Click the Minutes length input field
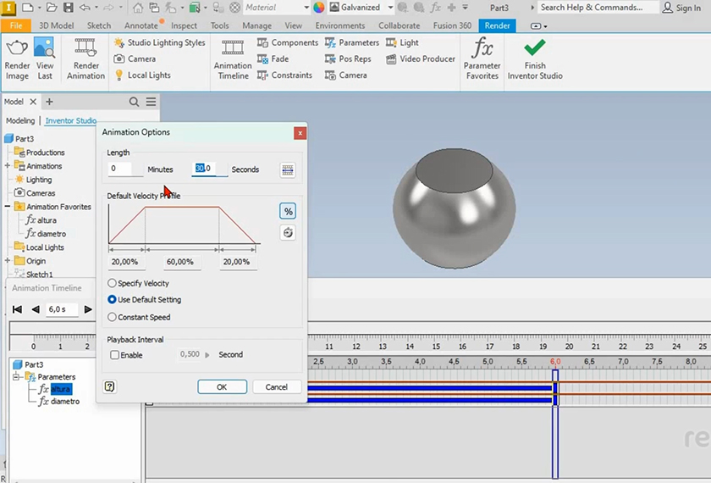The height and width of the screenshot is (483, 711). point(124,169)
